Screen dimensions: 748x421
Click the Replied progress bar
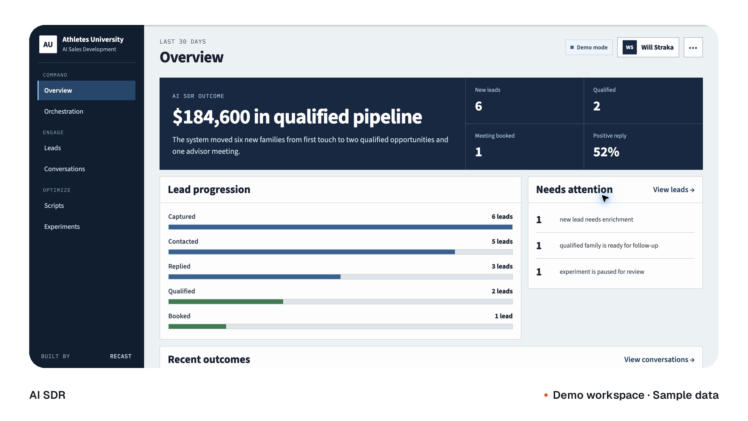tap(340, 277)
